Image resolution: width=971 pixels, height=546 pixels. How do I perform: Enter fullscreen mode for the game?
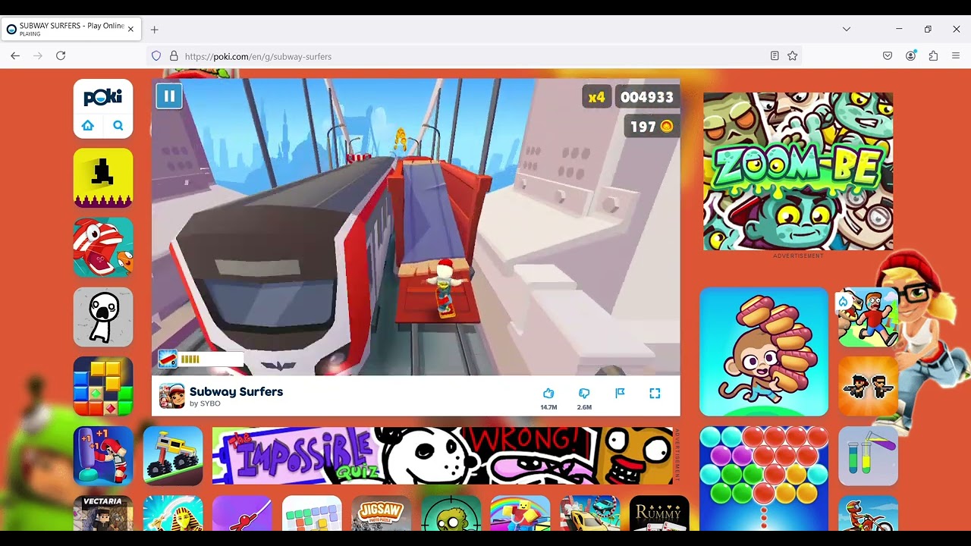pos(655,393)
